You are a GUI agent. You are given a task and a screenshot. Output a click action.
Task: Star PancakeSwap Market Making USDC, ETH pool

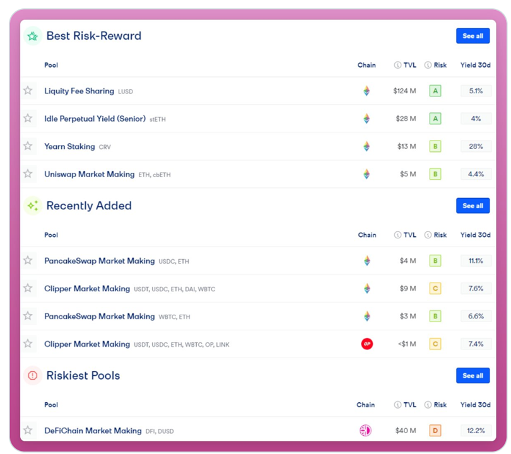[28, 260]
